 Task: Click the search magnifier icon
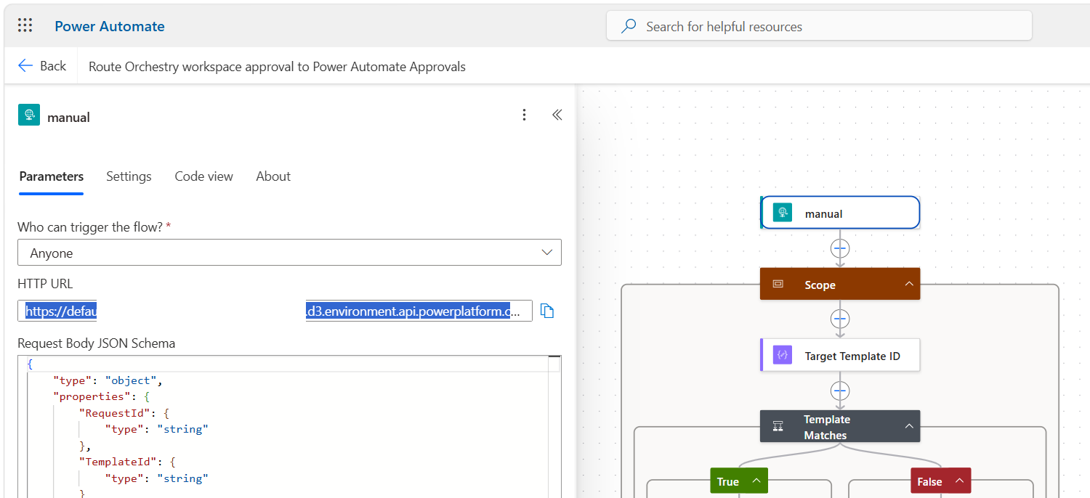click(629, 27)
